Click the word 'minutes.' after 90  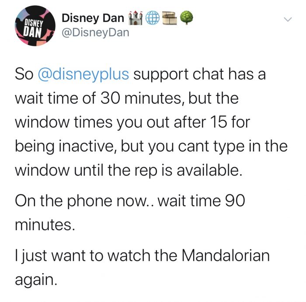pyautogui.click(x=45, y=225)
